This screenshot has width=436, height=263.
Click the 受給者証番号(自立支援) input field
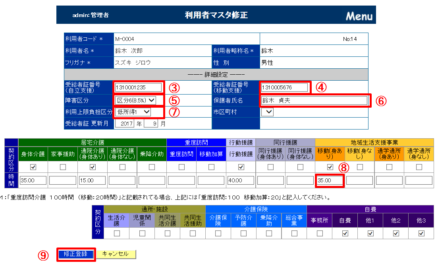coord(138,87)
